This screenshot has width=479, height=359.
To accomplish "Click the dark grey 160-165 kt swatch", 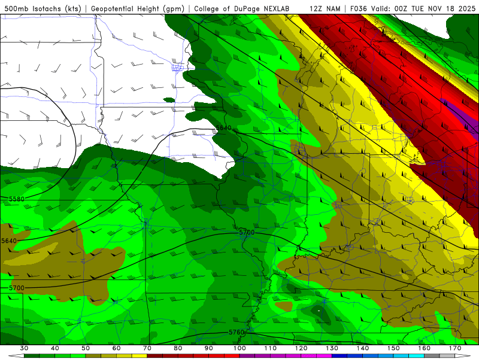I will (432, 355).
